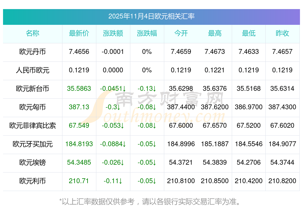
Task: Click the 185.1887 high value
Action: 215,144
